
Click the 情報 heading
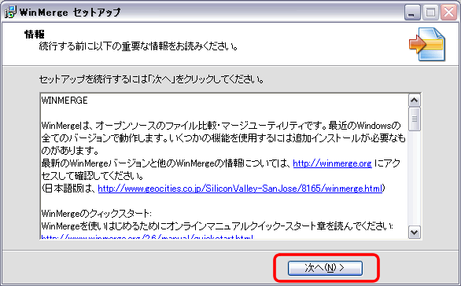point(34,35)
